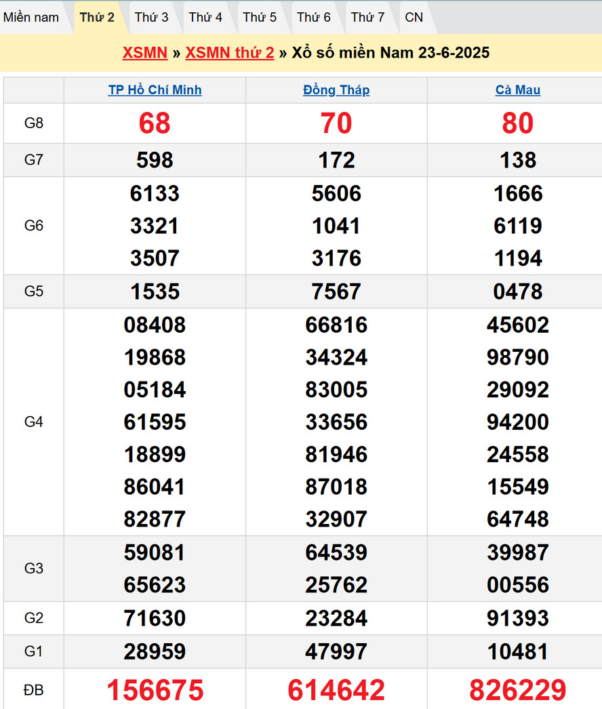This screenshot has width=602, height=709.
Task: Go to the Thứ 4 tab
Action: tap(205, 18)
